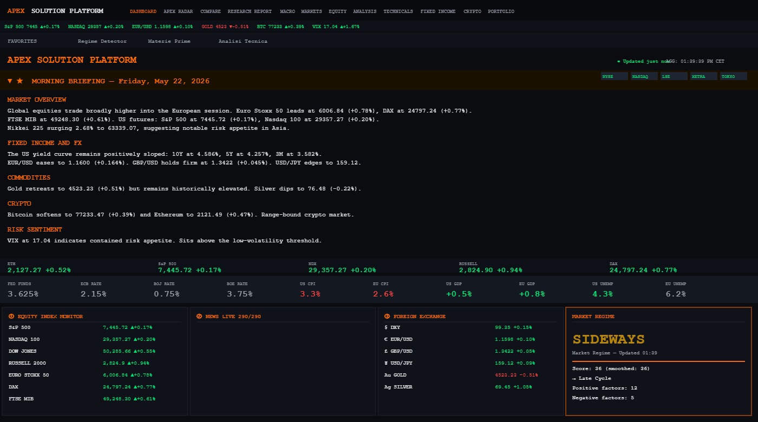The image size is (758, 422).
Task: Go to the Portfolio section
Action: pos(501,11)
